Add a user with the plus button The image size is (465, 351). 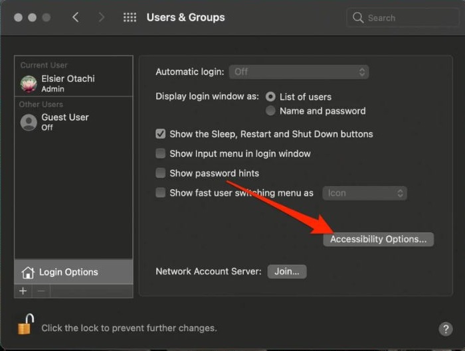tap(23, 291)
